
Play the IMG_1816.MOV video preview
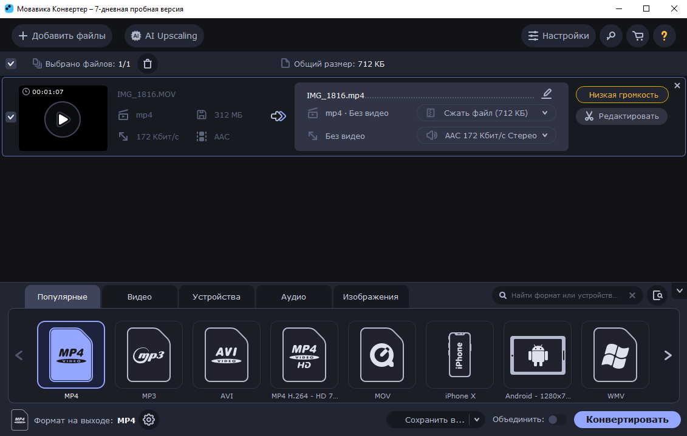click(x=63, y=119)
